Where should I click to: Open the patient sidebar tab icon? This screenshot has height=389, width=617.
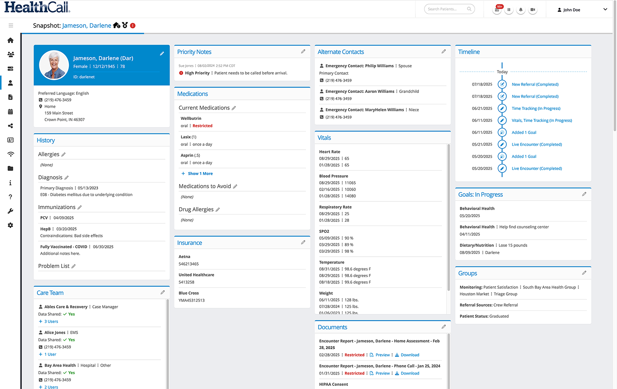[11, 83]
